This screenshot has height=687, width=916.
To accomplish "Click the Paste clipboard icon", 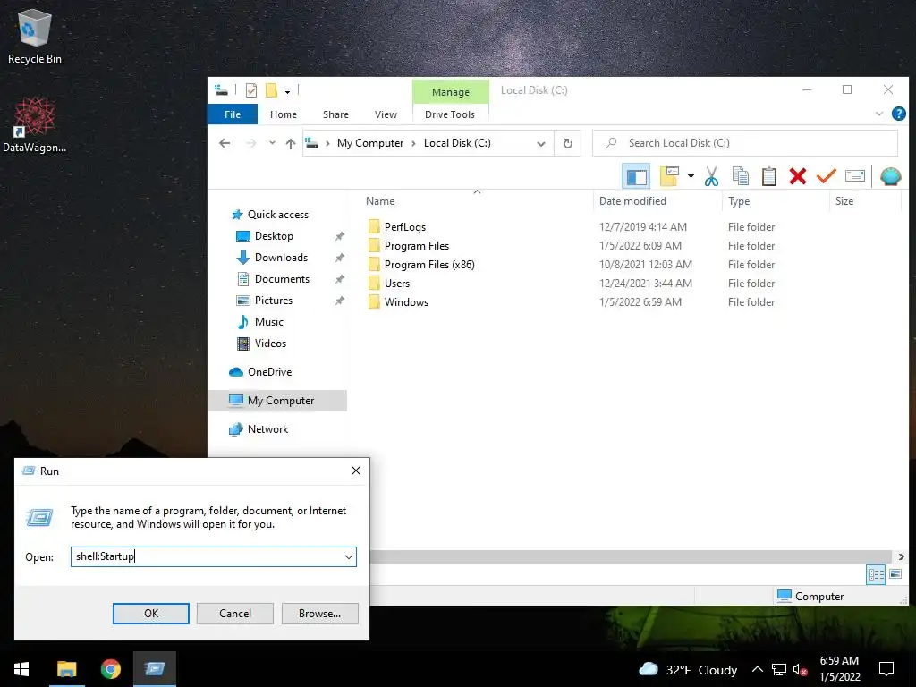I will tap(768, 176).
